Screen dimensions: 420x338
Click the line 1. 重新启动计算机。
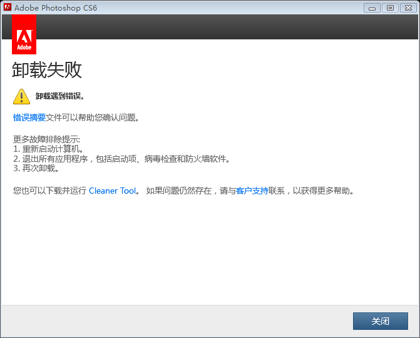[x=48, y=149]
